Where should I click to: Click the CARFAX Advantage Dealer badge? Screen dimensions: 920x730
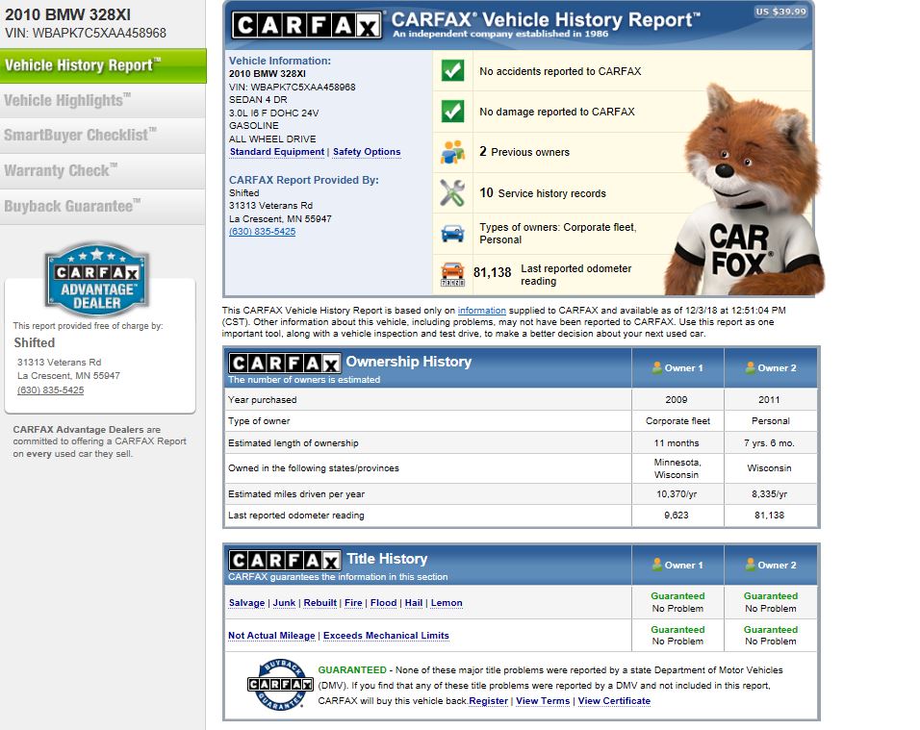(x=97, y=280)
